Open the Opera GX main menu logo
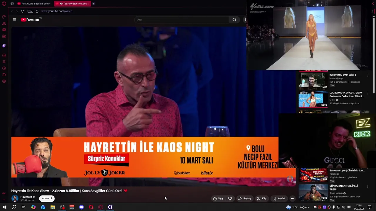 4,4
